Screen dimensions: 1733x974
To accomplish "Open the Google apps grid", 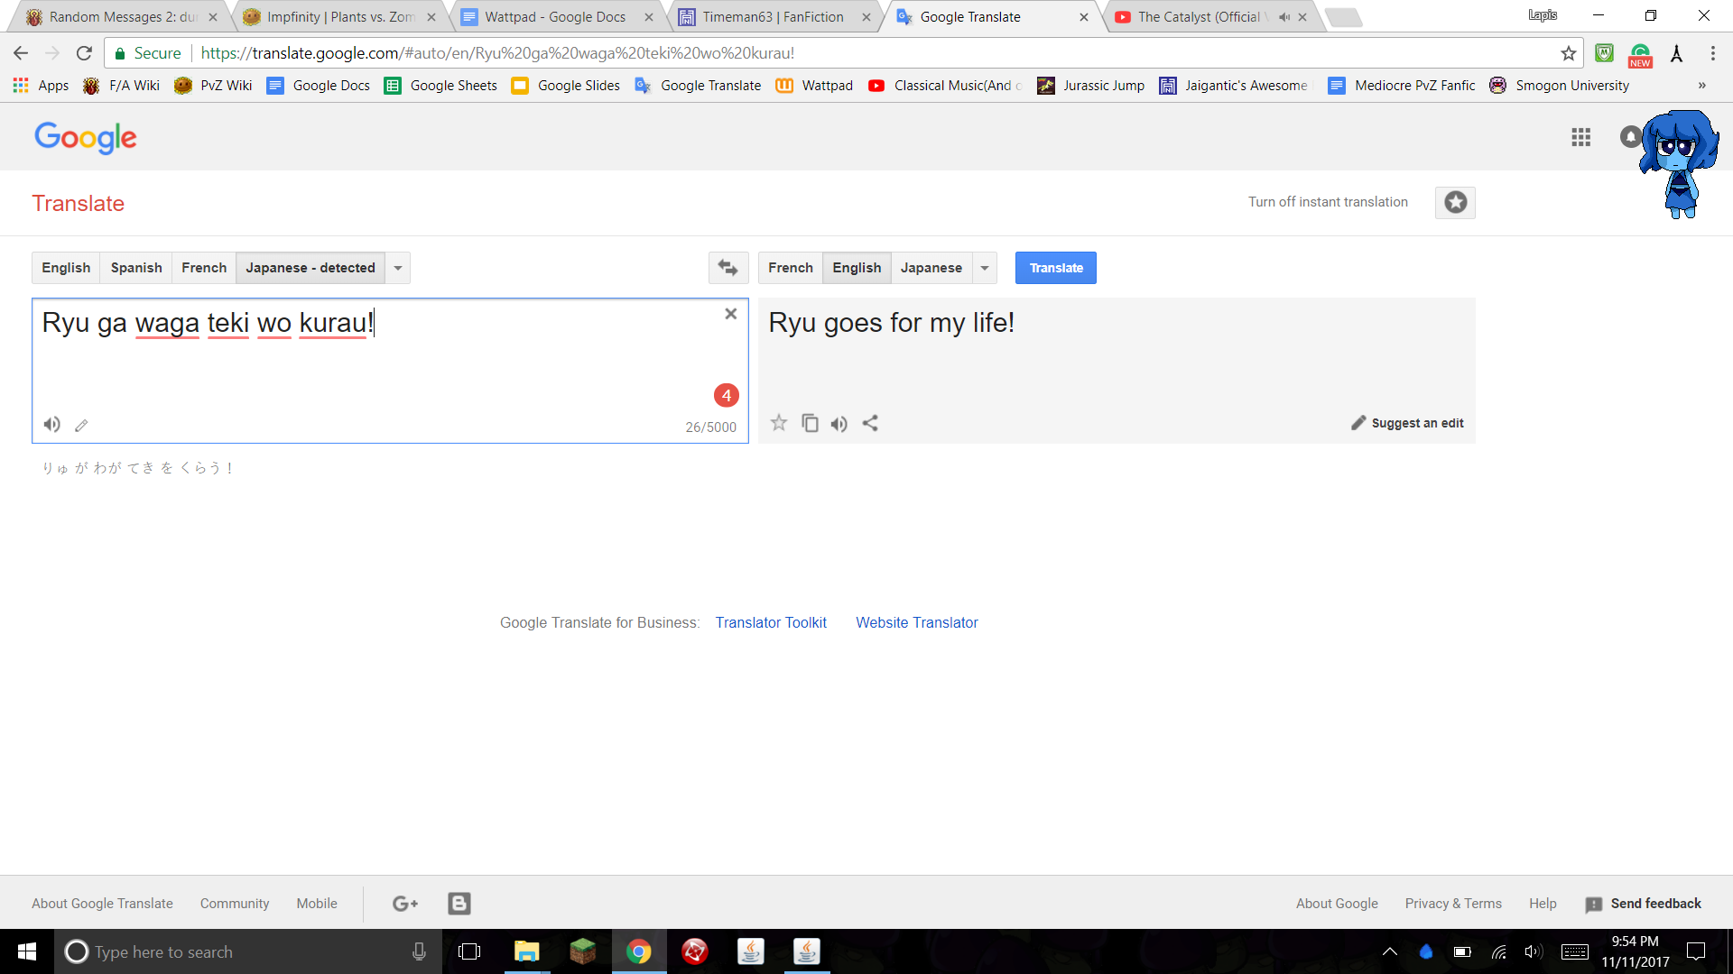I will coord(1580,137).
